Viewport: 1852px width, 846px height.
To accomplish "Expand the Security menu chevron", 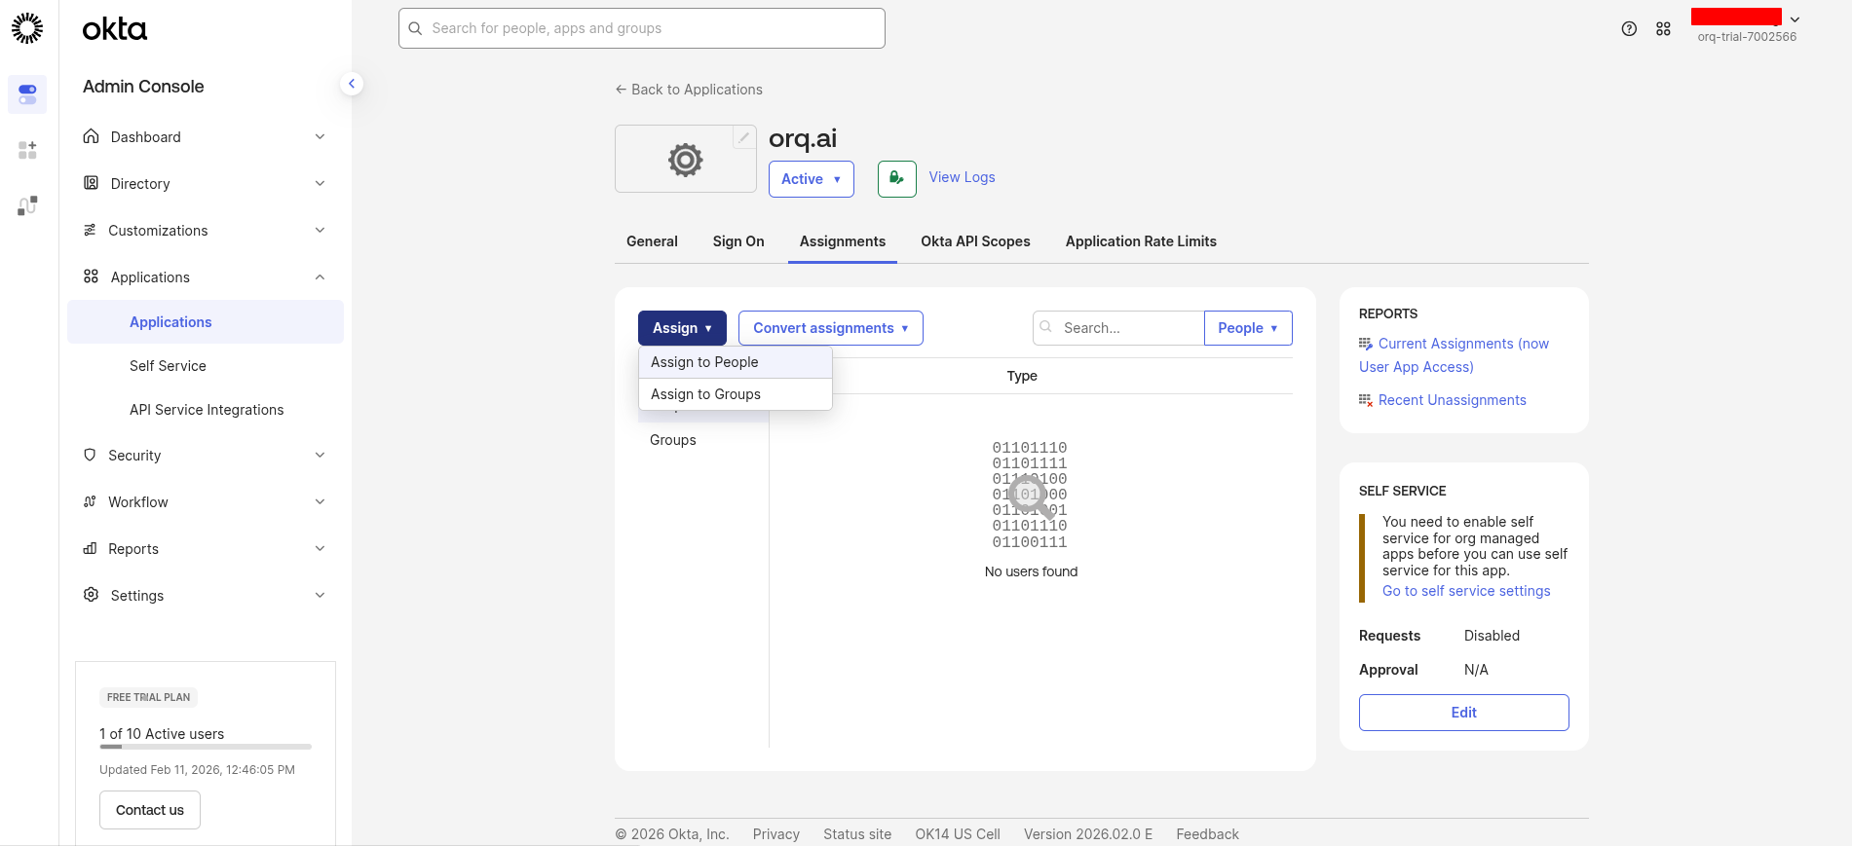I will point(320,455).
